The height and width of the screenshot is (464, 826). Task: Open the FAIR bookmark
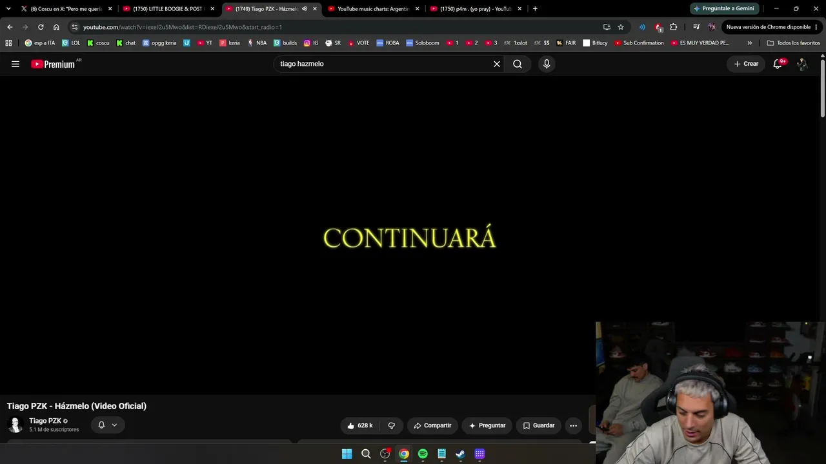click(566, 43)
